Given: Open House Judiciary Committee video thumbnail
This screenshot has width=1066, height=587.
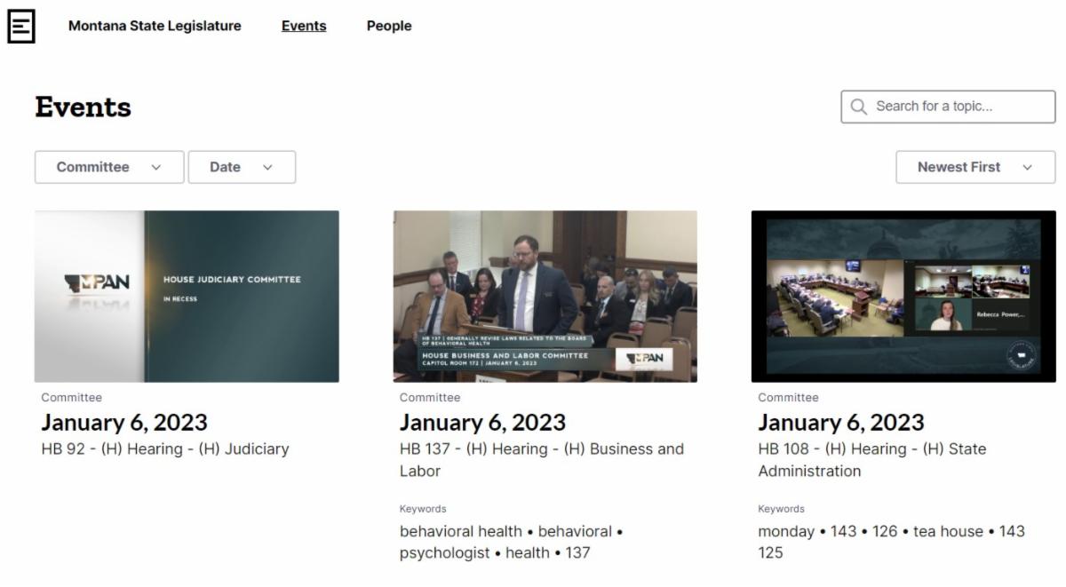Looking at the screenshot, I should click(x=187, y=297).
